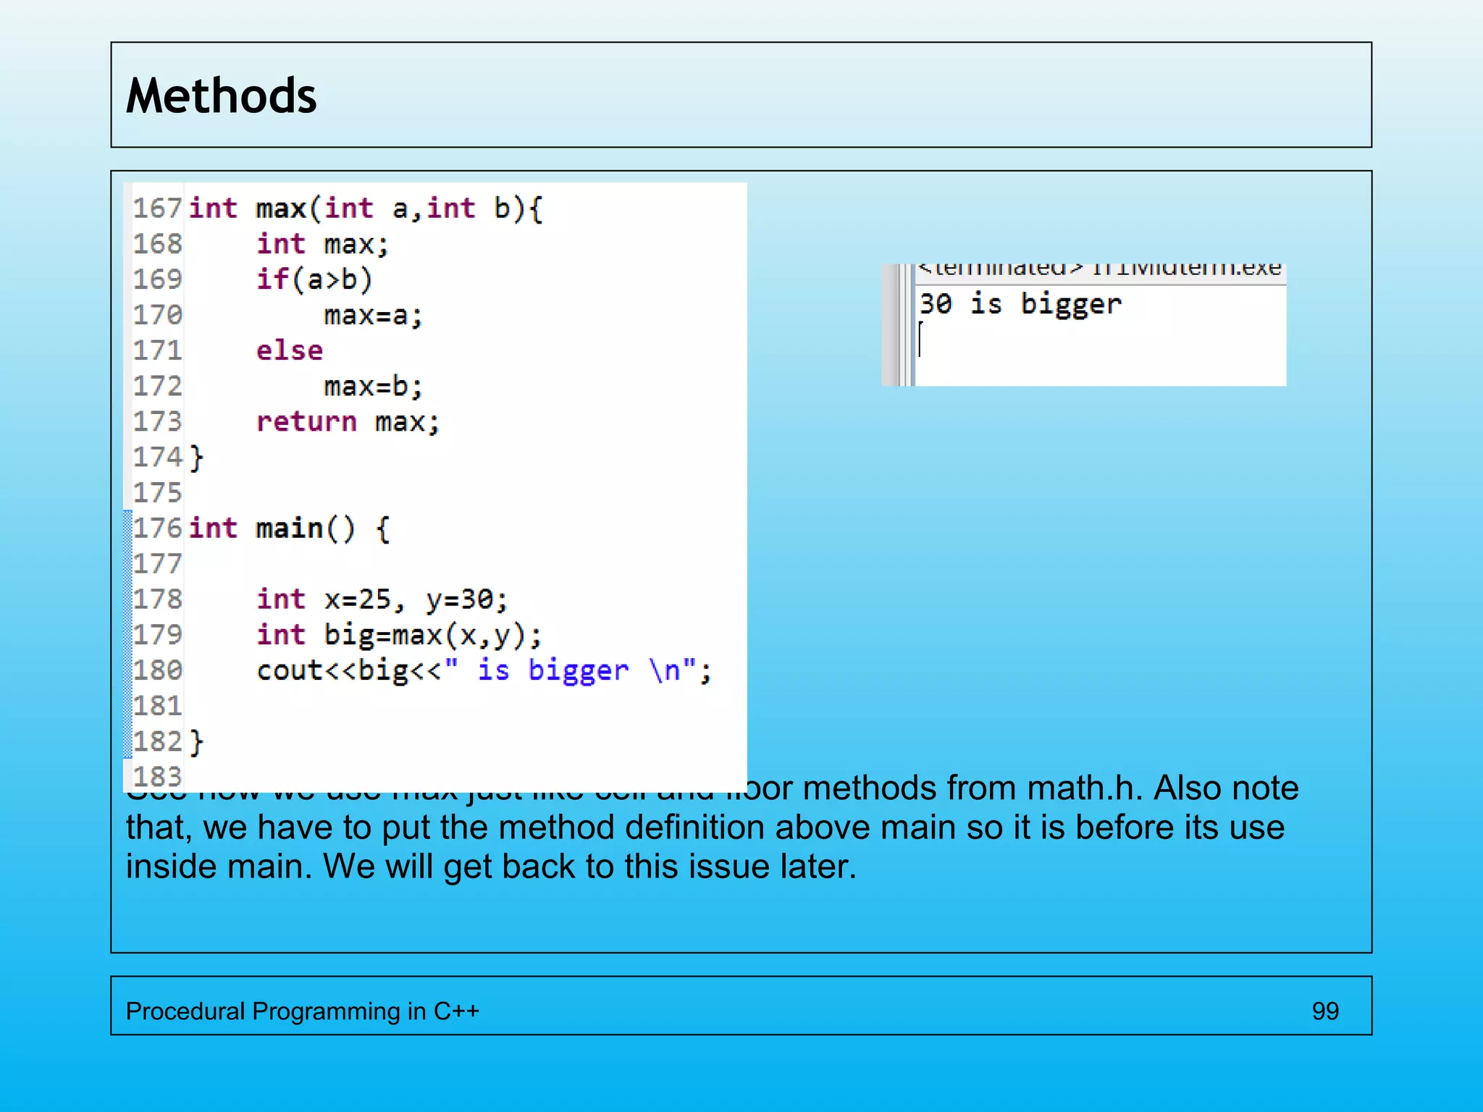The height and width of the screenshot is (1112, 1483).
Task: Click code line 'int max(int a,int b){'
Action: click(366, 208)
